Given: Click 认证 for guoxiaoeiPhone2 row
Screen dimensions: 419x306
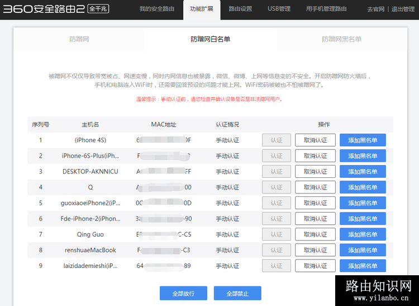Looking at the screenshot, I should [x=277, y=203].
